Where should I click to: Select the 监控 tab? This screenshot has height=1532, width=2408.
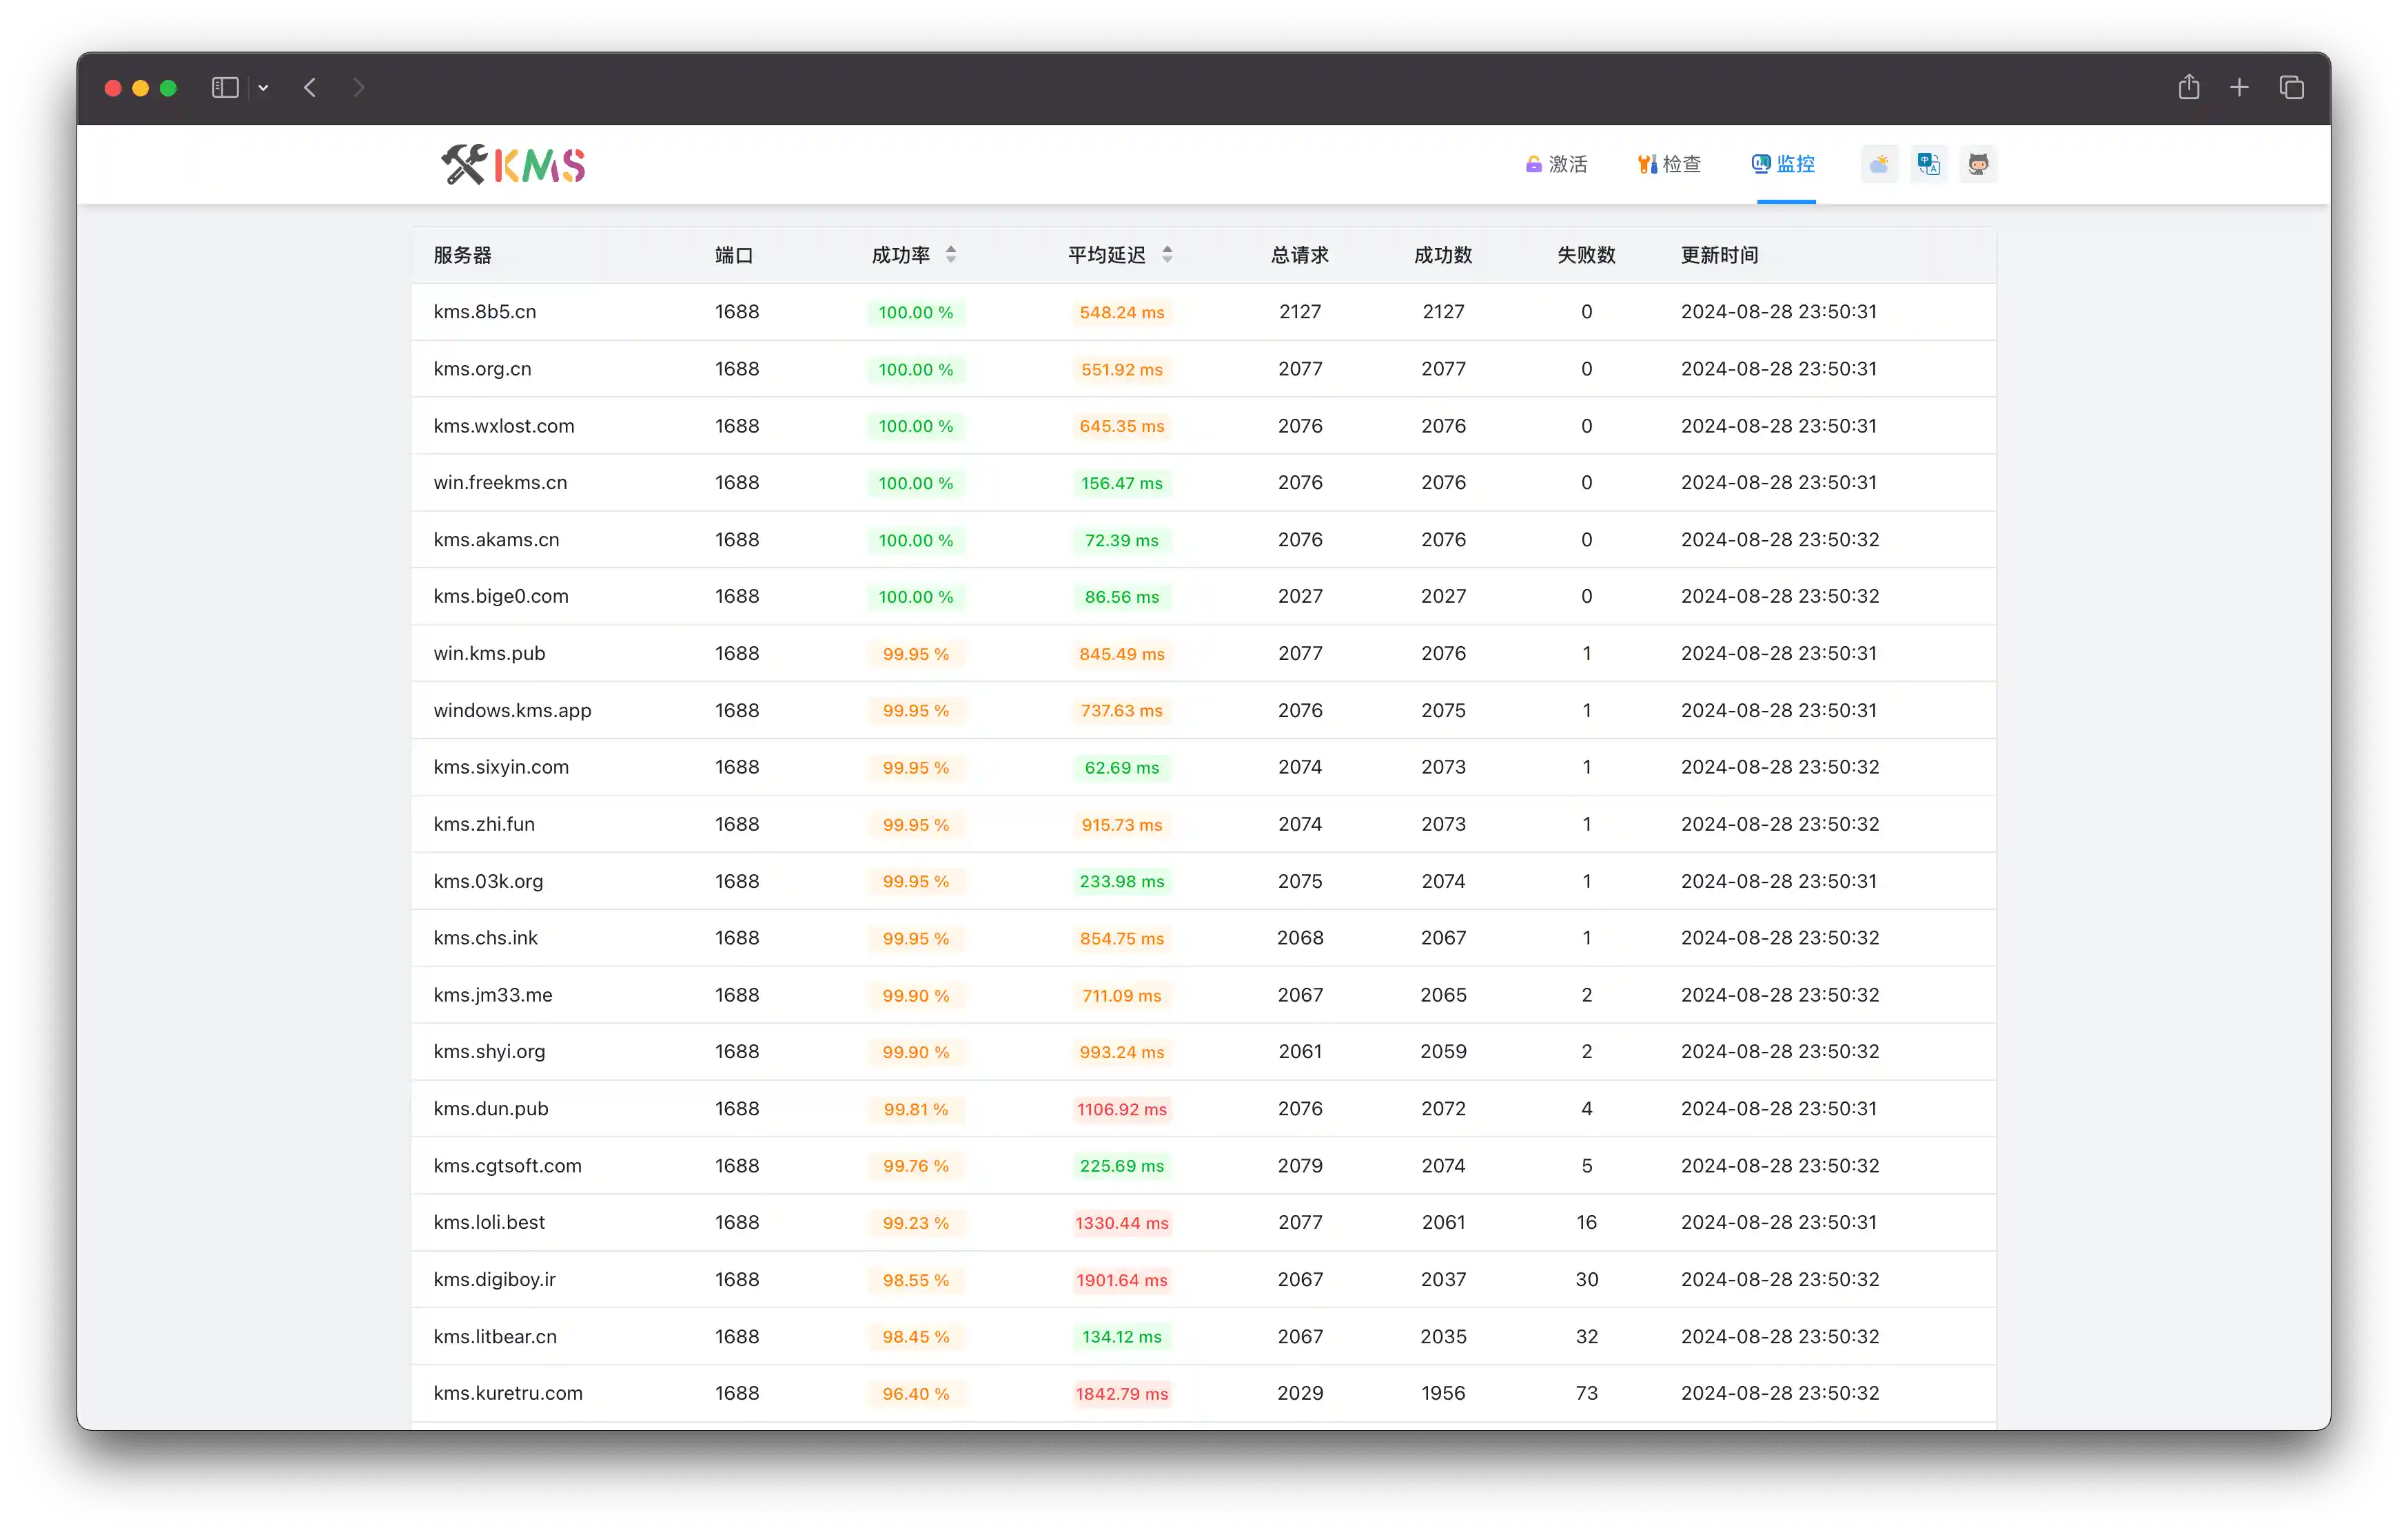1783,164
